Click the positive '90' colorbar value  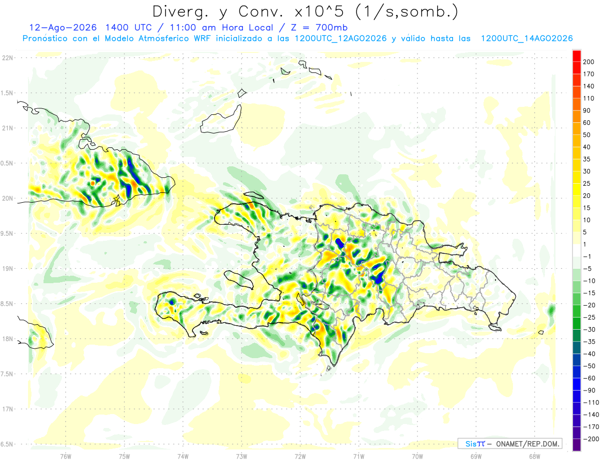click(x=588, y=110)
